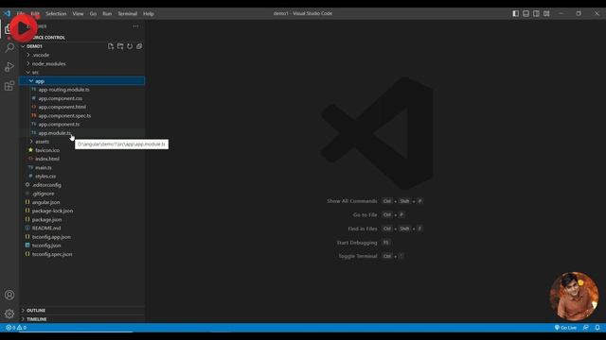The width and height of the screenshot is (606, 340).
Task: Click errors and warnings status indicator
Action: [16, 328]
